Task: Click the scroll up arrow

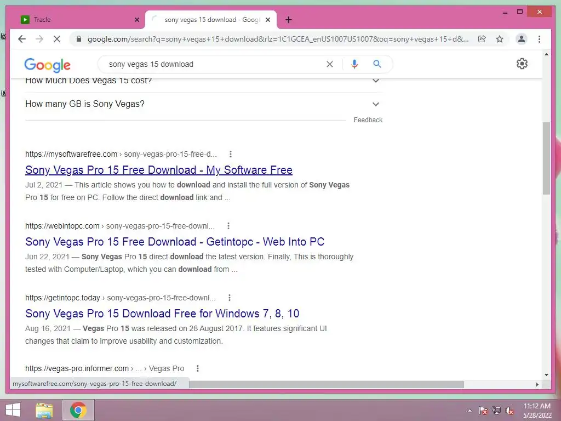Action: coord(546,54)
